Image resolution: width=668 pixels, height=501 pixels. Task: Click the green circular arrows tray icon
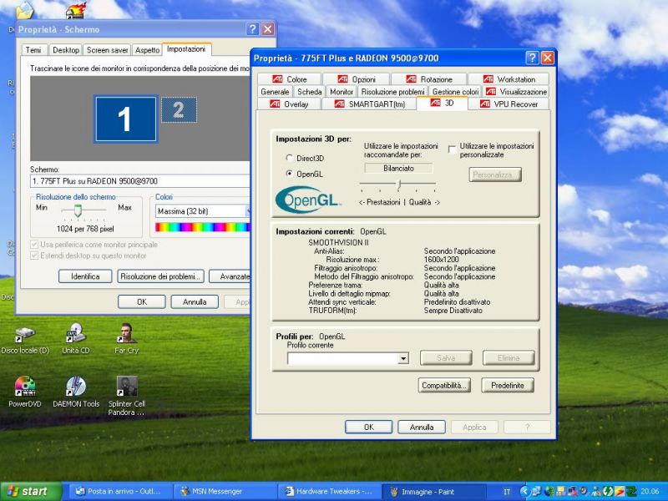click(x=609, y=492)
